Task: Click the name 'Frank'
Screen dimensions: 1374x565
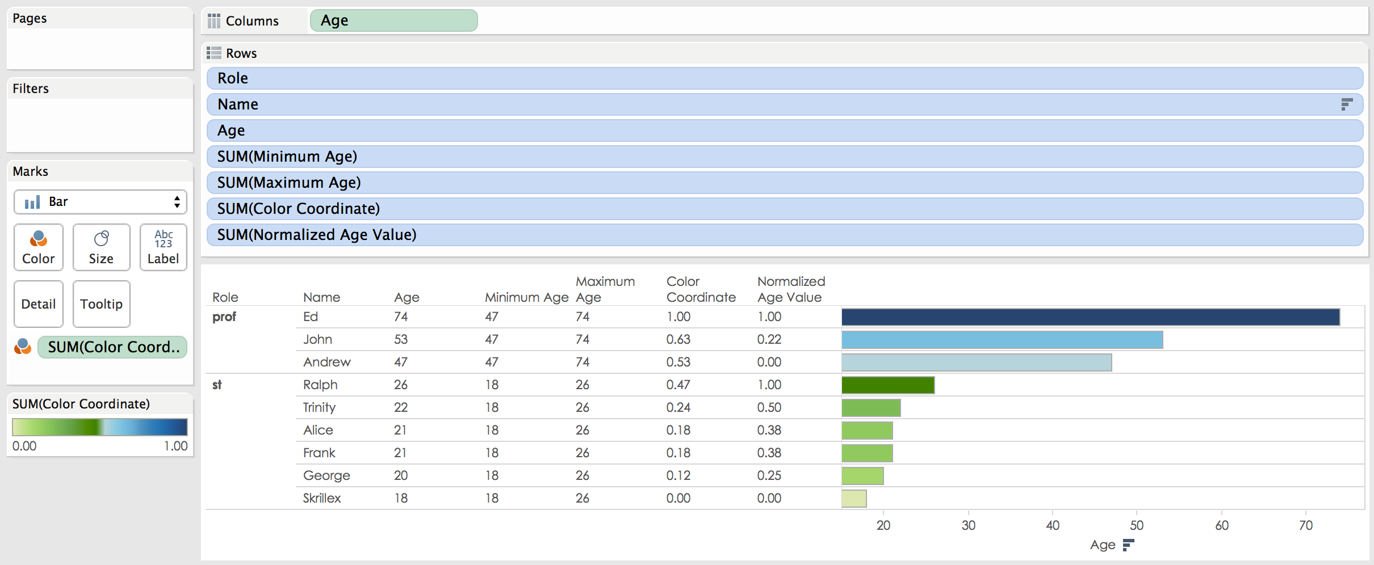Action: coord(319,453)
